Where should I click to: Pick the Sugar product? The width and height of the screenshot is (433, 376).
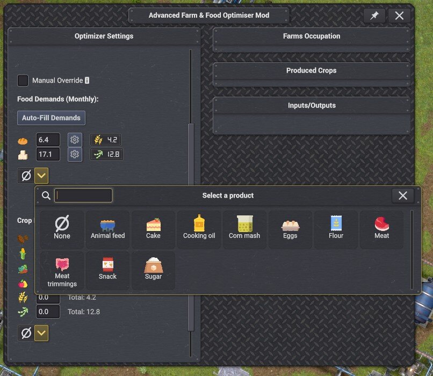click(153, 271)
